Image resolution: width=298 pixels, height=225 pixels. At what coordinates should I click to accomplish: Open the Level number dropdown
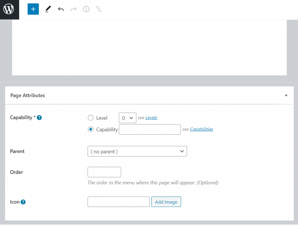pos(127,118)
